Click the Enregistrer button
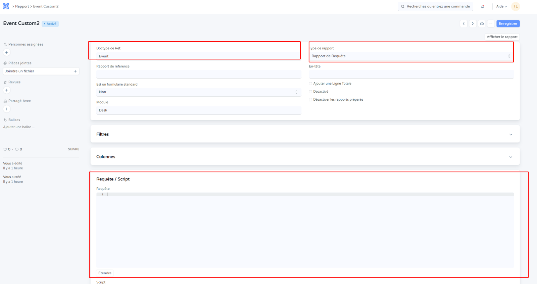 [x=508, y=23]
